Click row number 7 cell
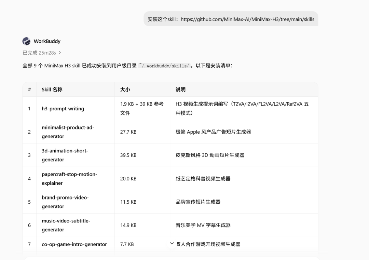Image resolution: width=369 pixels, height=260 pixels. click(x=29, y=244)
